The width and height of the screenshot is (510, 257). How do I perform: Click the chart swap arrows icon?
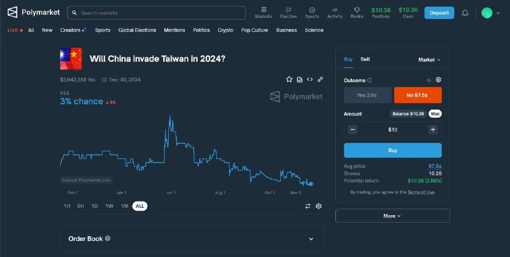308,206
